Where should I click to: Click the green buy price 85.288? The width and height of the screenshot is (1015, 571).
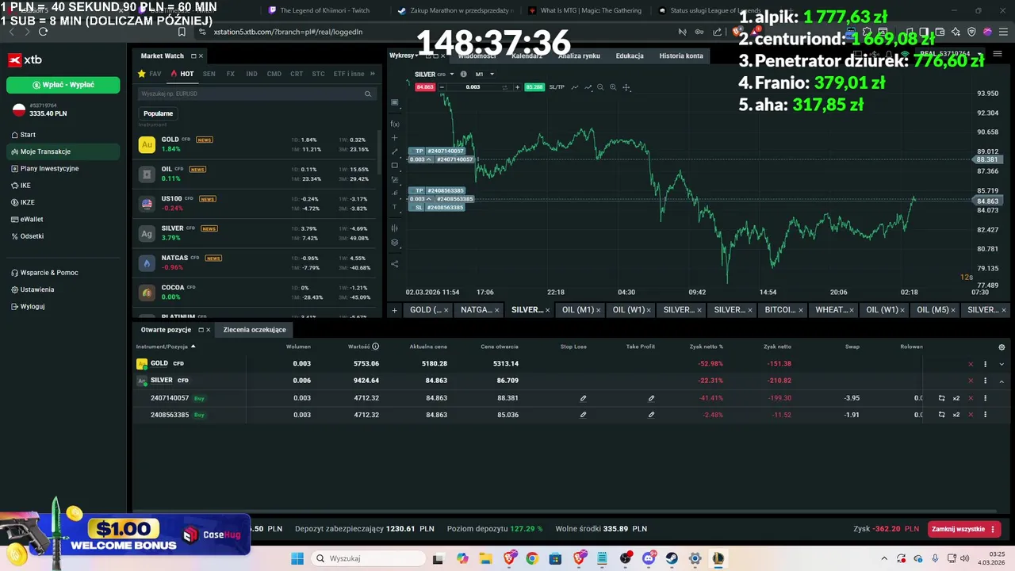tap(534, 87)
